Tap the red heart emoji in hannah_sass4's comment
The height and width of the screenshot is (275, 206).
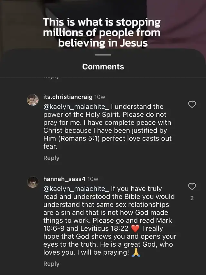[x=135, y=229]
